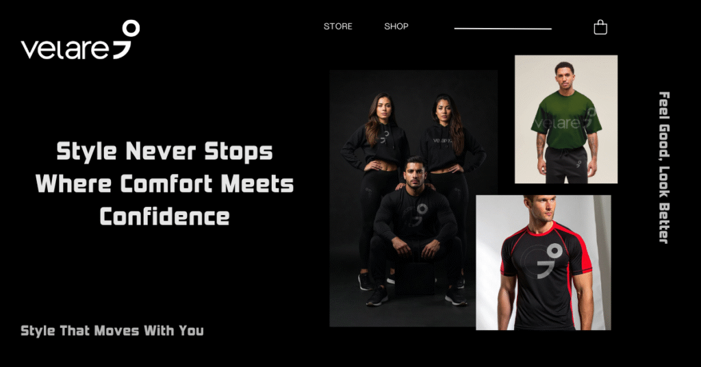This screenshot has height=367, width=701.
Task: Click the word "Confidence" in the headline
Action: click(164, 217)
